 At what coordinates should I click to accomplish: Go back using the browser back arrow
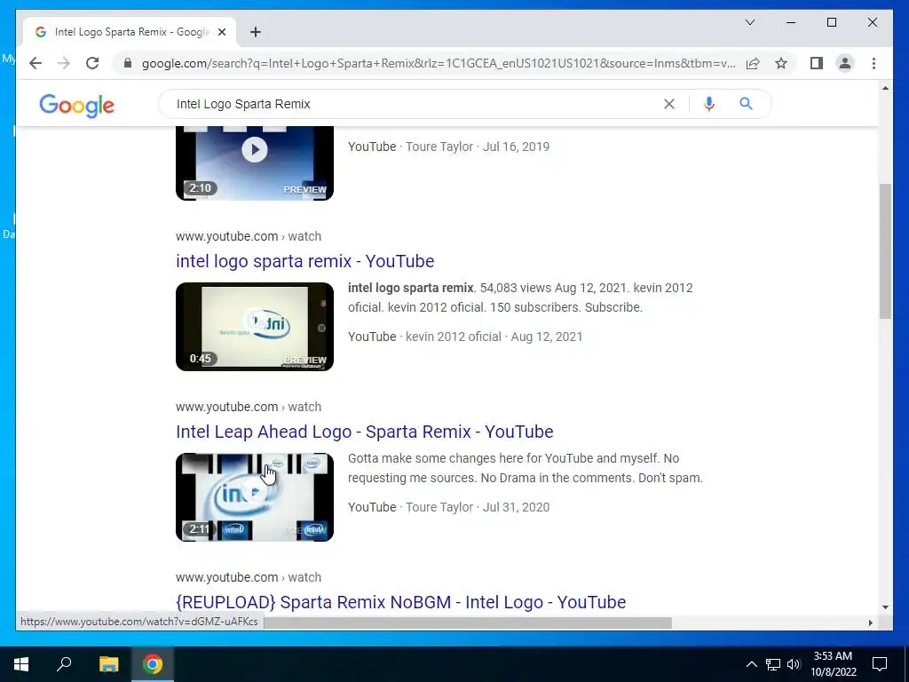pyautogui.click(x=36, y=63)
